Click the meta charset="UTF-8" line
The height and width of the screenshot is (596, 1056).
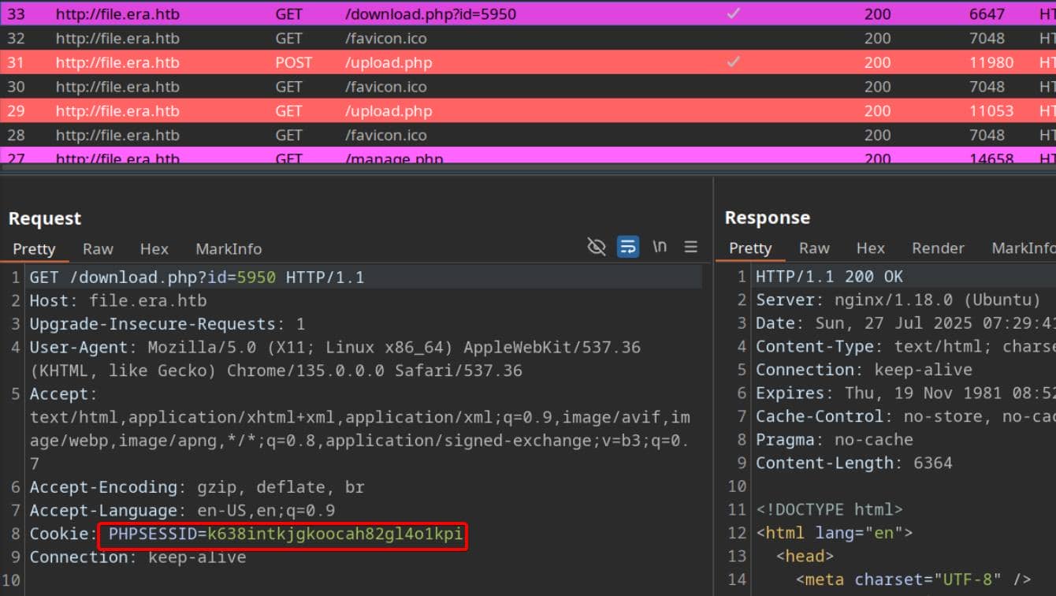(913, 579)
